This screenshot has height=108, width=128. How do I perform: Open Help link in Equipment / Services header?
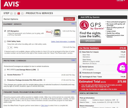(x=73, y=23)
